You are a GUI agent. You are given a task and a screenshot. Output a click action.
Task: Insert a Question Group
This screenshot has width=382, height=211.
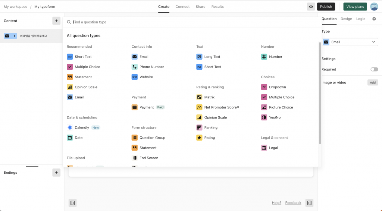point(148,138)
